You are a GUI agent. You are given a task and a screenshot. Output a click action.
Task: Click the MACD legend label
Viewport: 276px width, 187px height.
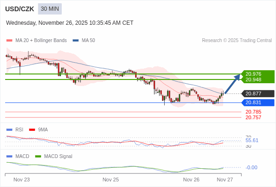22,157
